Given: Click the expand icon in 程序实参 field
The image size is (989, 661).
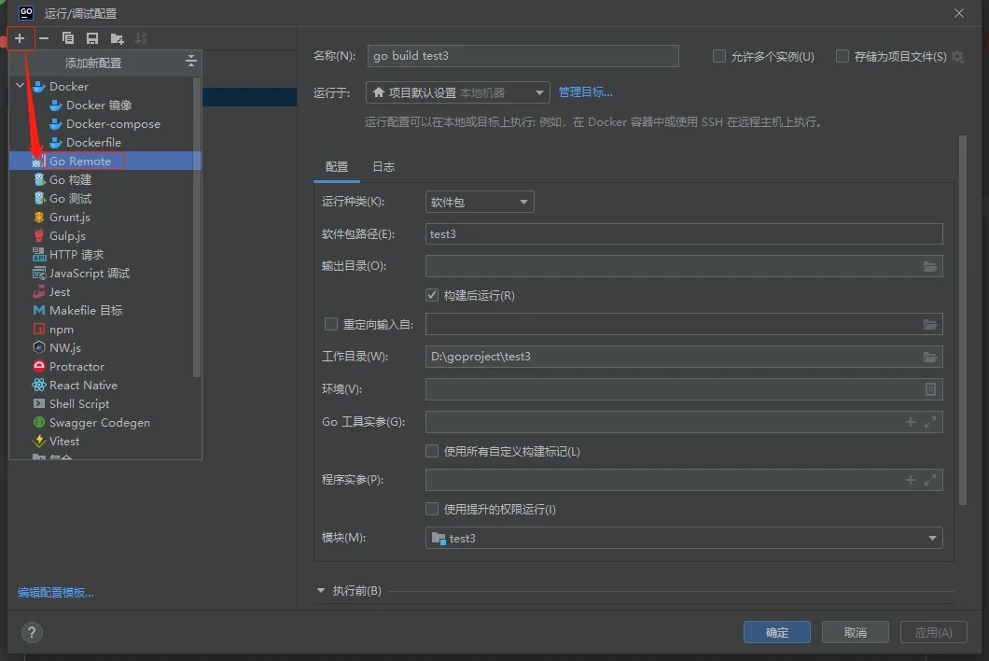Looking at the screenshot, I should 929,480.
